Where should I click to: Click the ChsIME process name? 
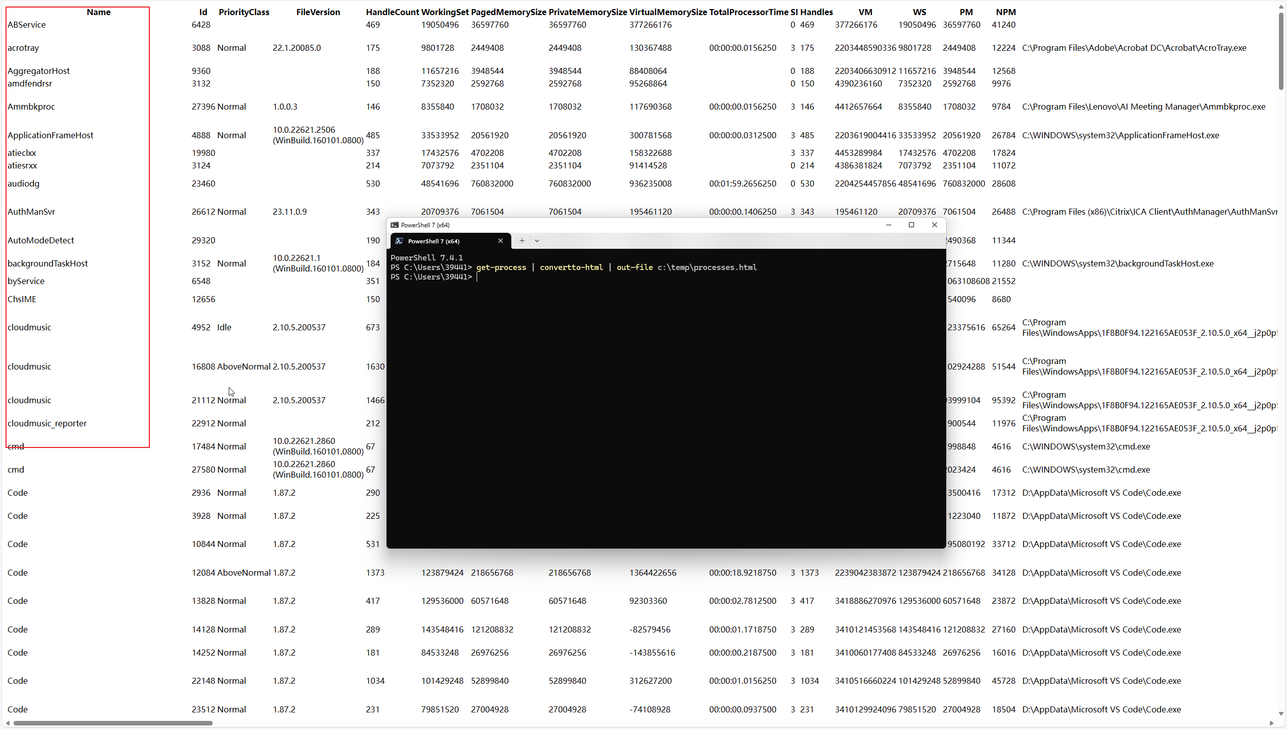click(22, 299)
